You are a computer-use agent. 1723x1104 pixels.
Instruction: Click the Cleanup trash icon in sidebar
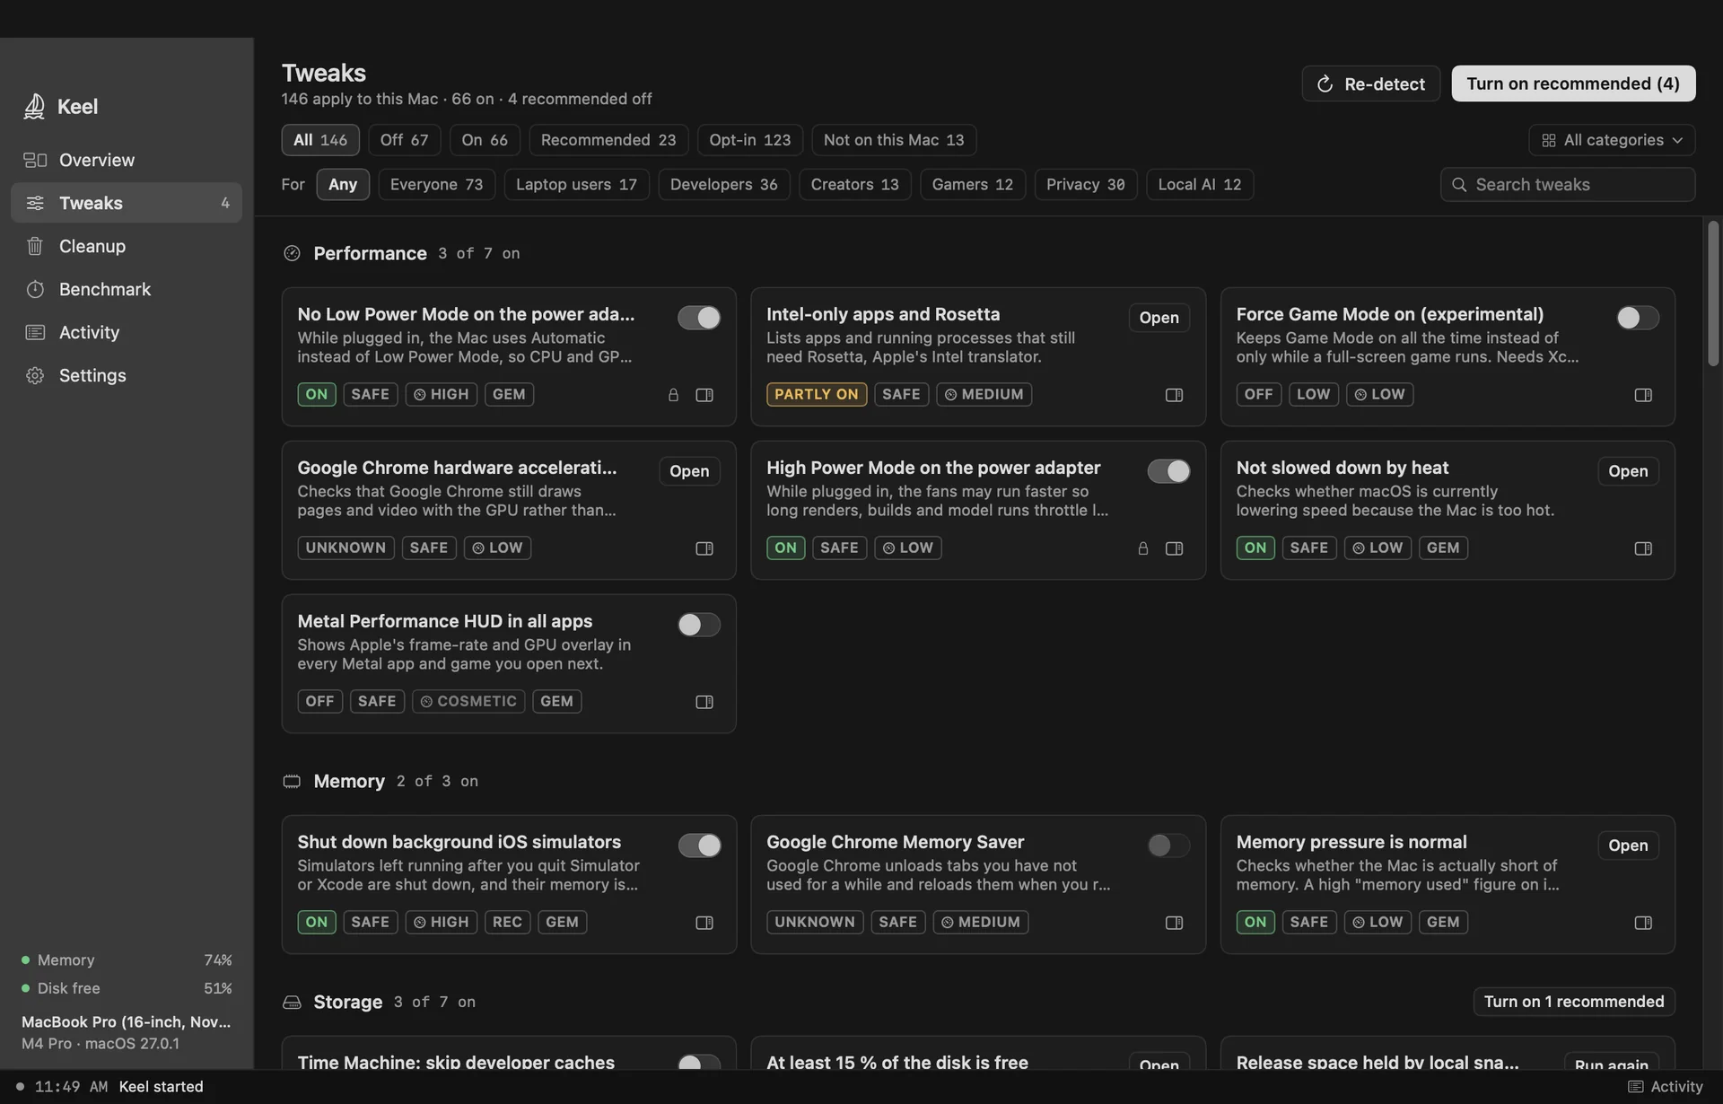click(35, 246)
